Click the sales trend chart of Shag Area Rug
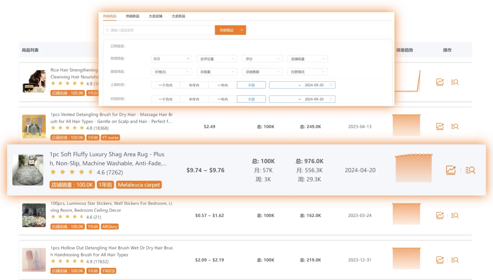 coord(413,168)
